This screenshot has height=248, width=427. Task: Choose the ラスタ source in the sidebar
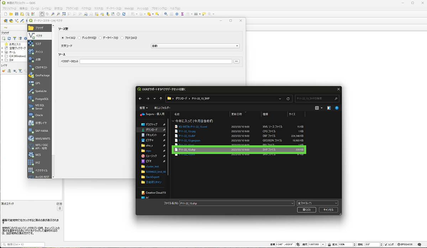click(39, 44)
